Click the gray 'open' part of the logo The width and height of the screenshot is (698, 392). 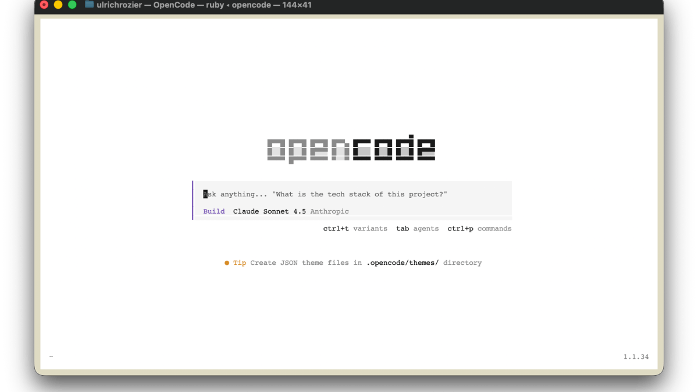(308, 150)
